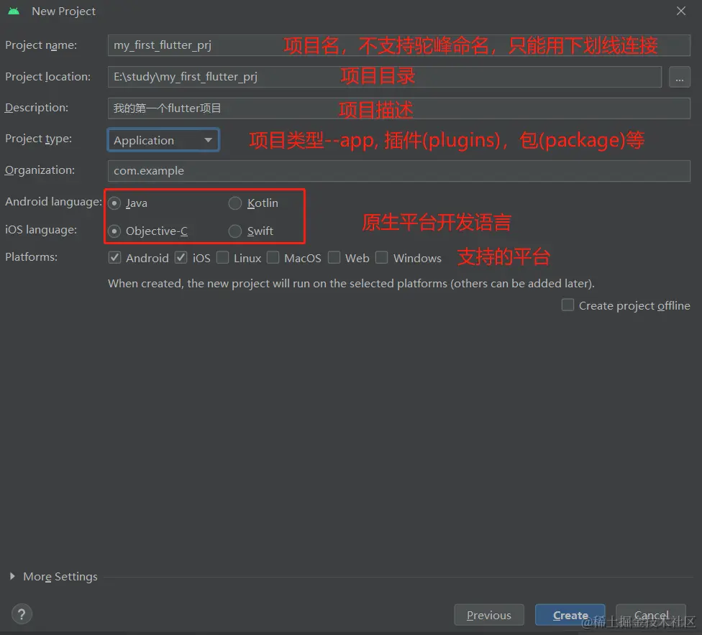This screenshot has height=635, width=702.
Task: Click the 'Platforms:' label
Action: pos(32,257)
